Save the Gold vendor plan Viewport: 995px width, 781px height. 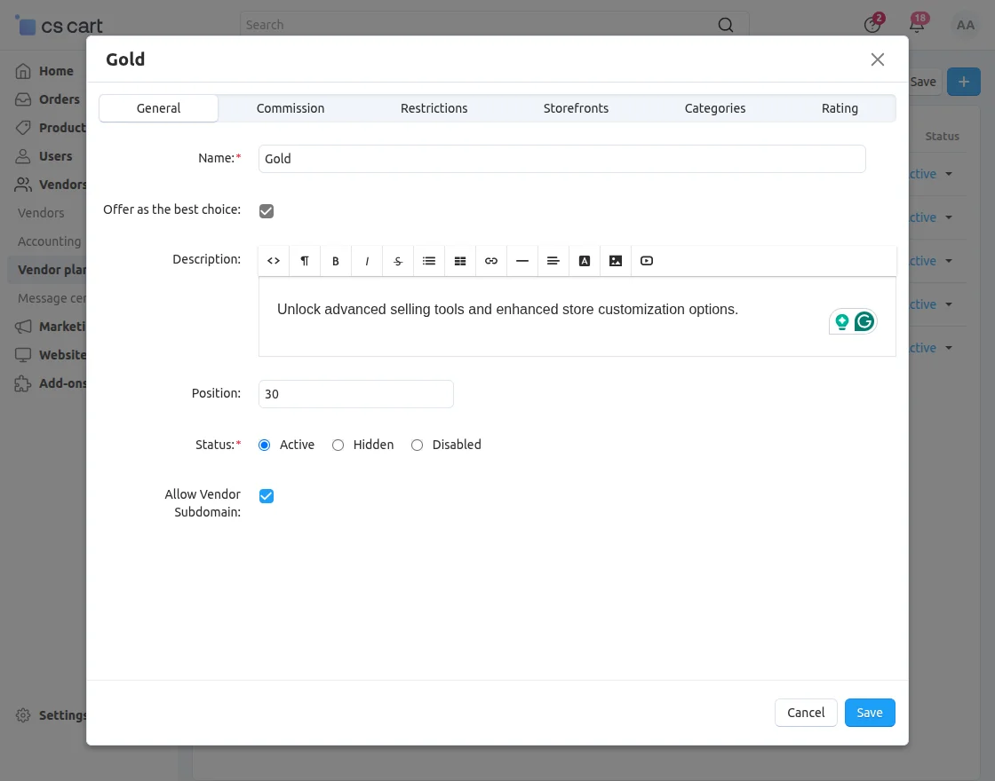point(869,712)
